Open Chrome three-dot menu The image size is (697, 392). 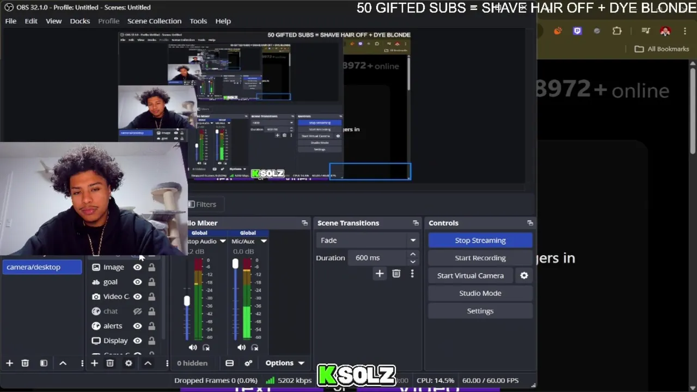click(x=685, y=31)
